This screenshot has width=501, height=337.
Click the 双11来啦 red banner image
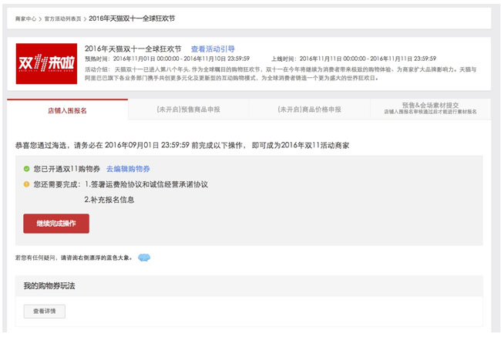pyautogui.click(x=46, y=64)
